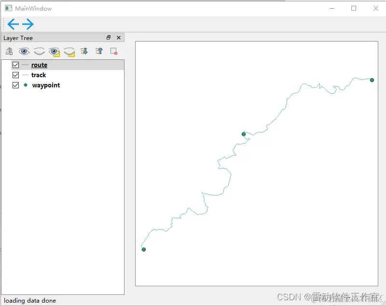386x306 pixels.
Task: Click the Remove Layer icon
Action: tap(114, 51)
